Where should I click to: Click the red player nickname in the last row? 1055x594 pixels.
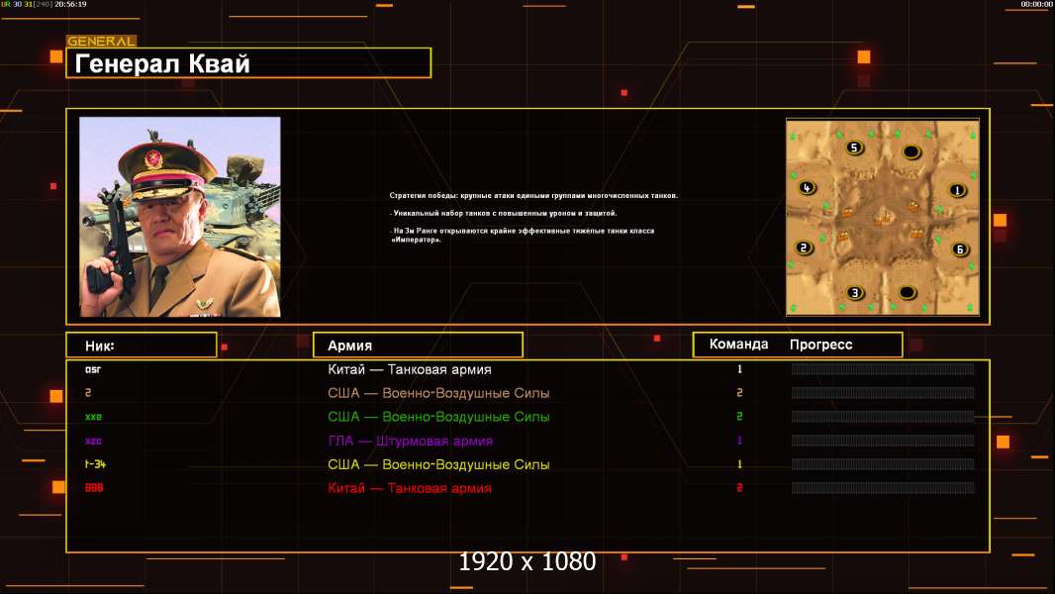(x=93, y=488)
